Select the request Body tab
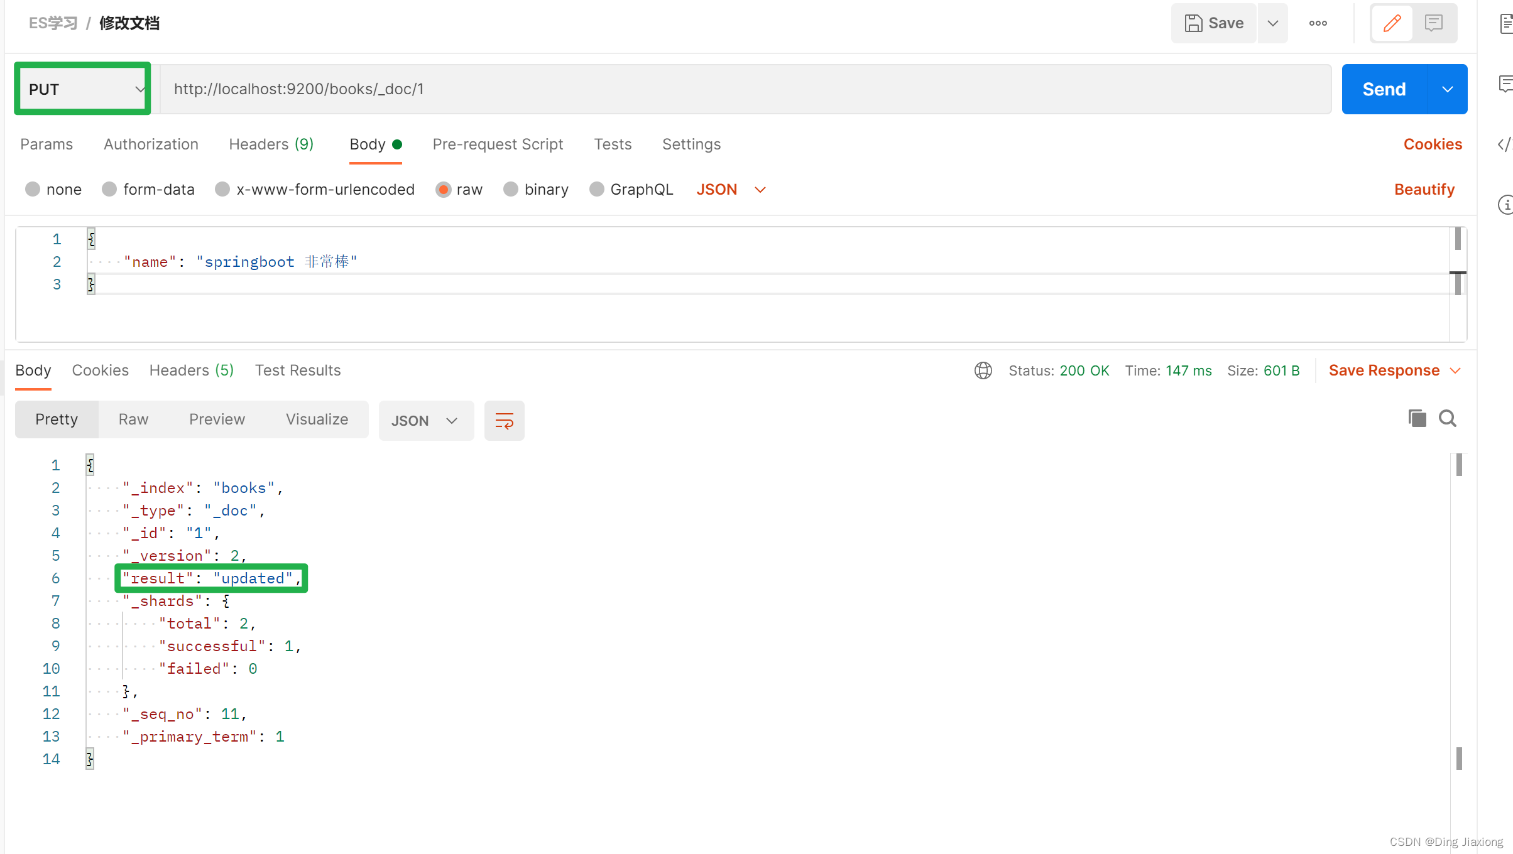Screen dimensions: 1513x854 coord(375,144)
